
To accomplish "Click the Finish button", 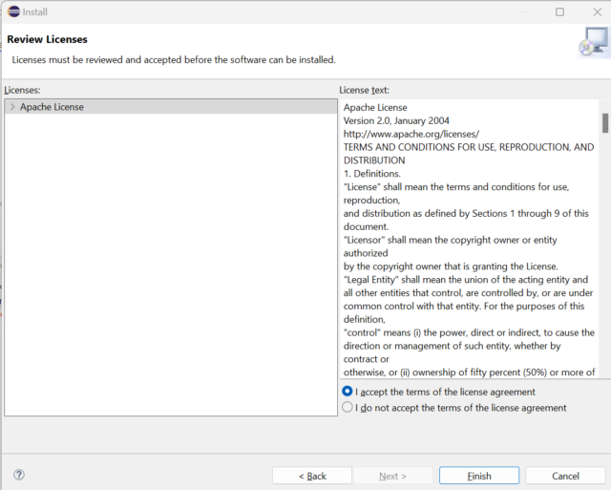I will (x=479, y=476).
